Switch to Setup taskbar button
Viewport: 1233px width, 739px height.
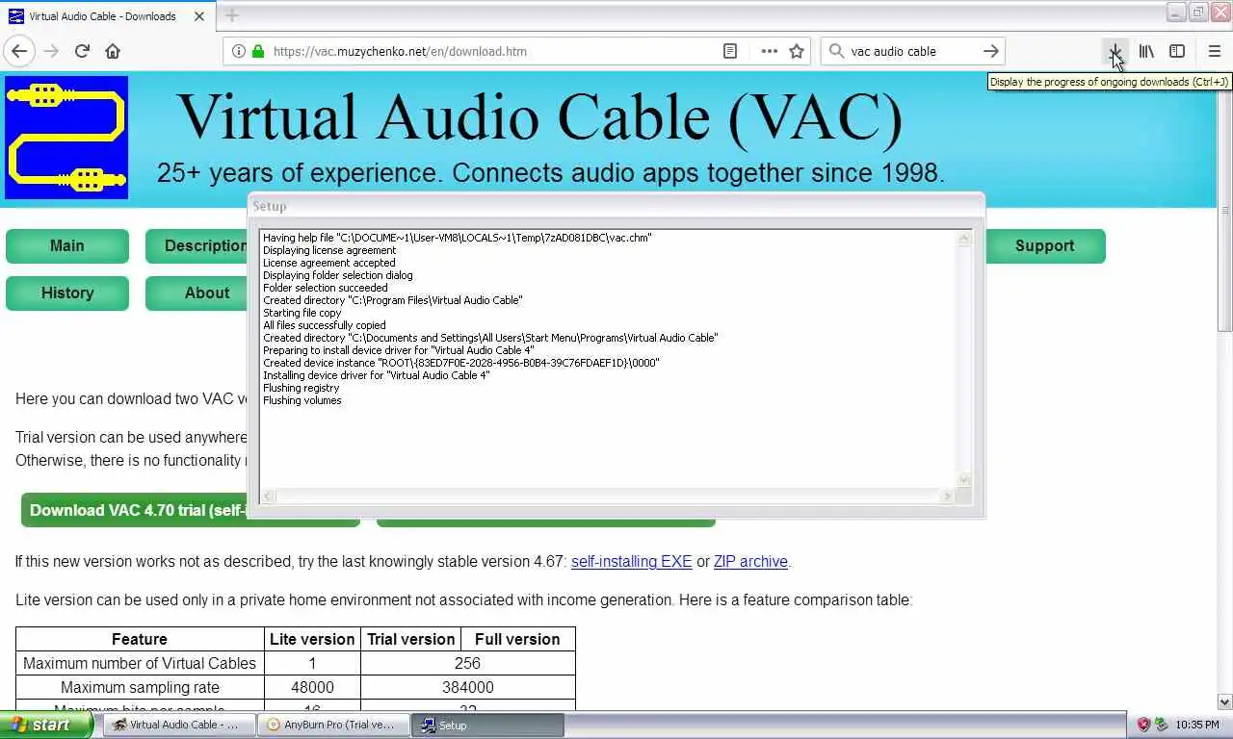[x=487, y=725]
